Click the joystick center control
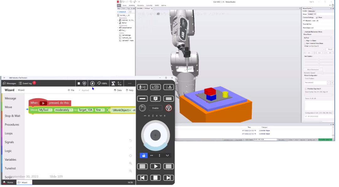Viewport: 339px width, 187px height. [155, 135]
